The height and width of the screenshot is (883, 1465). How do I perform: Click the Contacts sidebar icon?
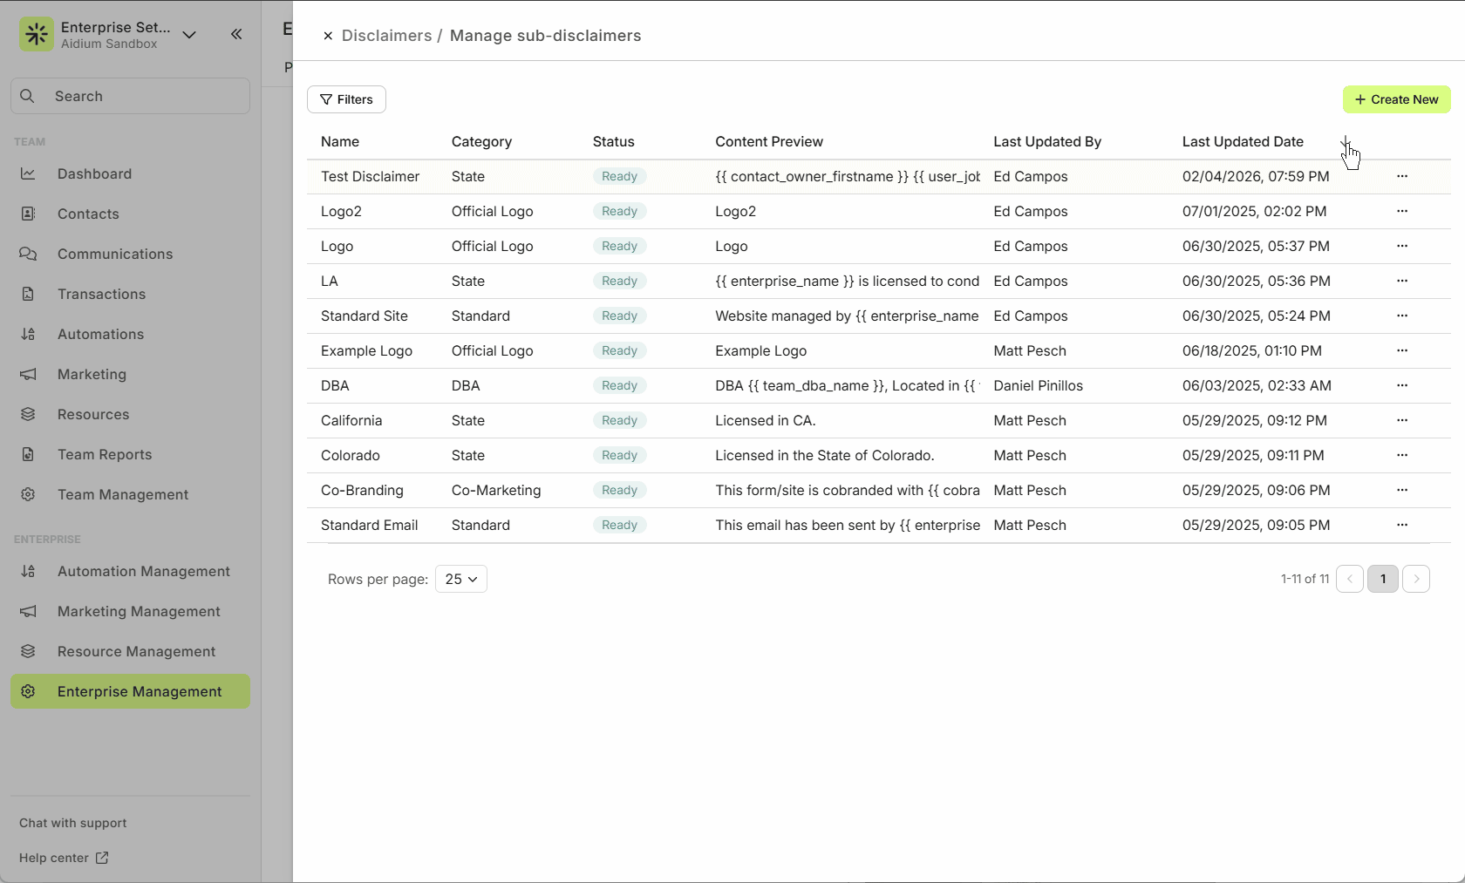tap(28, 214)
